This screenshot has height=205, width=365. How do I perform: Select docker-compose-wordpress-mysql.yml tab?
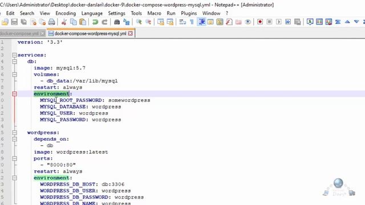(x=90, y=34)
